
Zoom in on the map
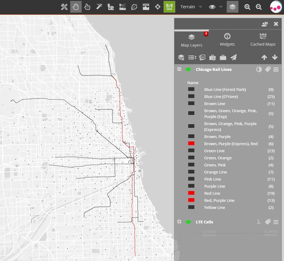(247, 7)
